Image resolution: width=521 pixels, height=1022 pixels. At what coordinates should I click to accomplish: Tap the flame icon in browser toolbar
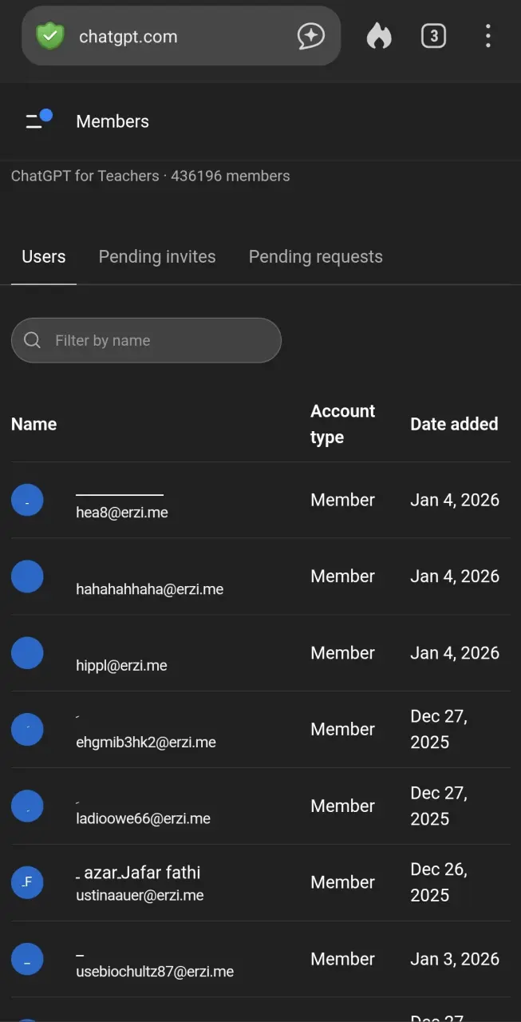pos(379,36)
